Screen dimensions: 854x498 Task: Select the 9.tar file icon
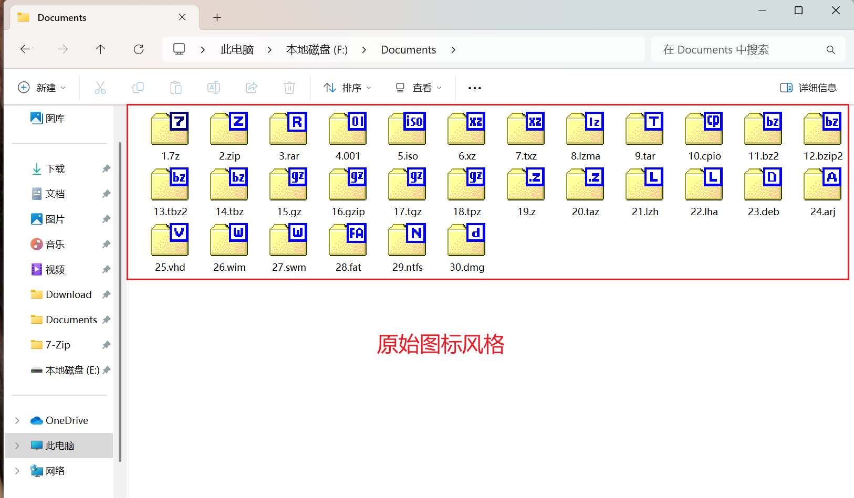[x=644, y=129]
